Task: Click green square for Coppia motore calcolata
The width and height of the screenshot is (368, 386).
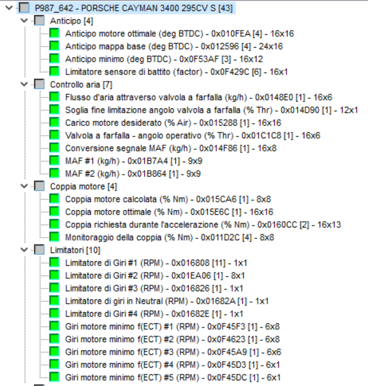Action: point(54,199)
